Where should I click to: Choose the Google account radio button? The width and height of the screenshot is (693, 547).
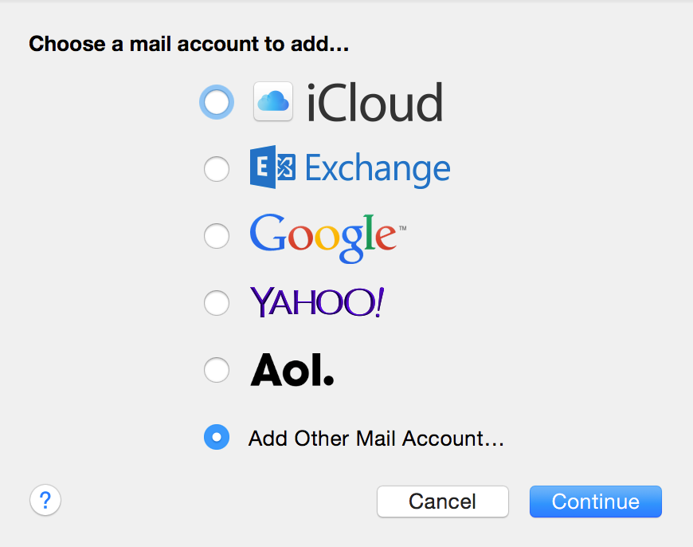pyautogui.click(x=217, y=236)
